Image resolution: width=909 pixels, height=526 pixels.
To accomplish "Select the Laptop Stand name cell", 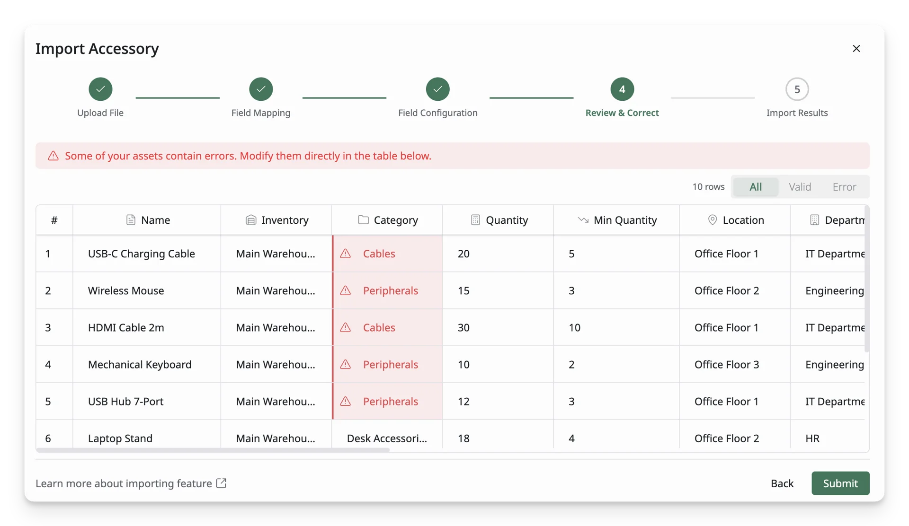I will pyautogui.click(x=147, y=435).
